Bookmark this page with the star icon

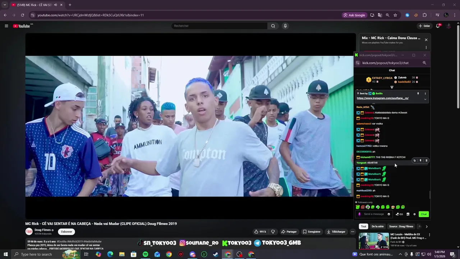pos(395,15)
